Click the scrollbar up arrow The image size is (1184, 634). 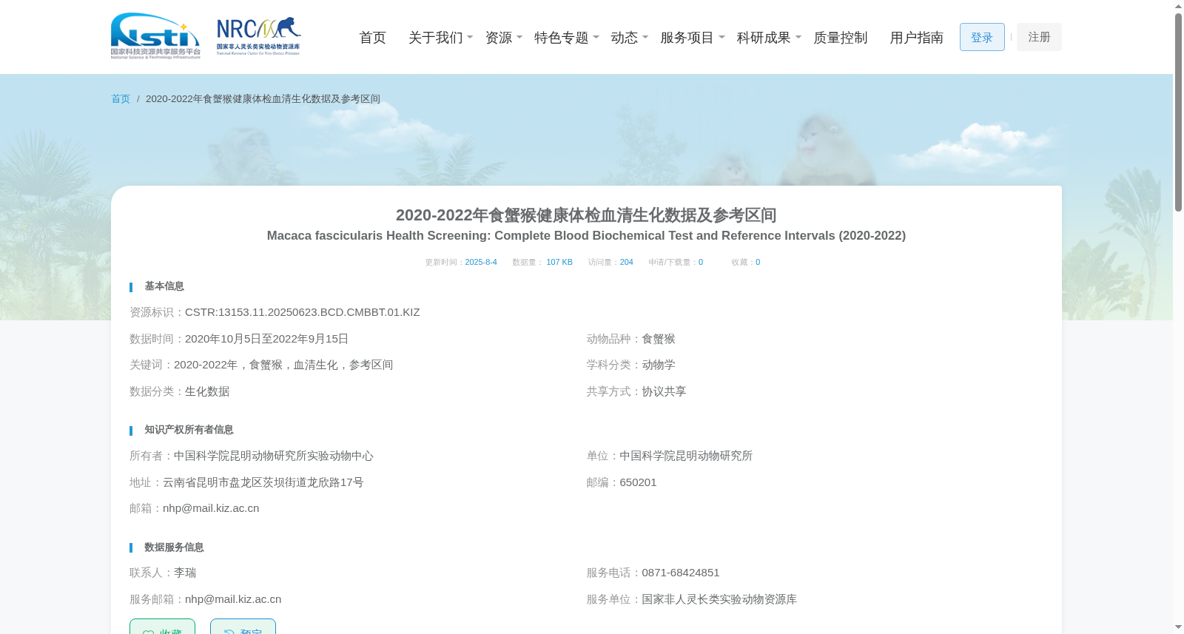(1178, 6)
